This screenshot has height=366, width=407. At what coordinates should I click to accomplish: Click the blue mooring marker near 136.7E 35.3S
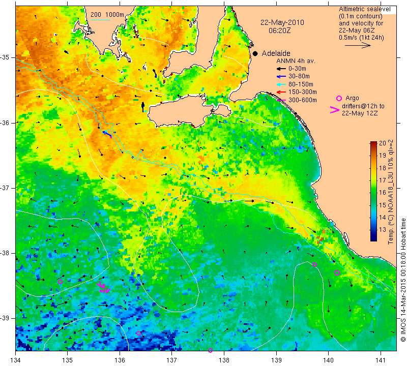coord(155,73)
